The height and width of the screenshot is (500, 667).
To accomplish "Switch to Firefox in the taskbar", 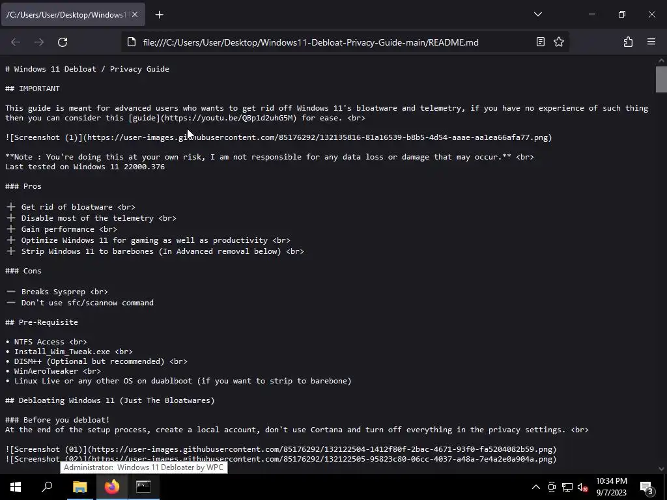I will [112, 487].
